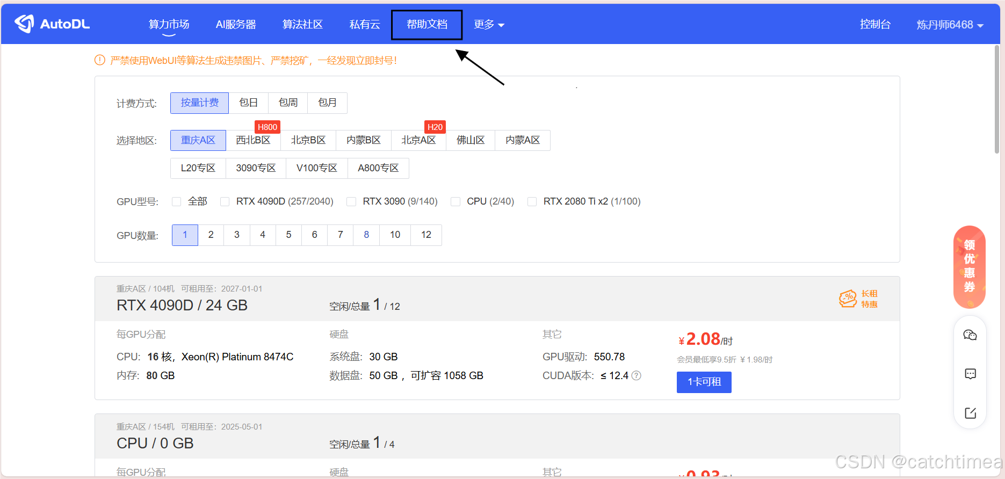The width and height of the screenshot is (1005, 479).
Task: Click the page vertical scrollbar
Action: tap(996, 99)
